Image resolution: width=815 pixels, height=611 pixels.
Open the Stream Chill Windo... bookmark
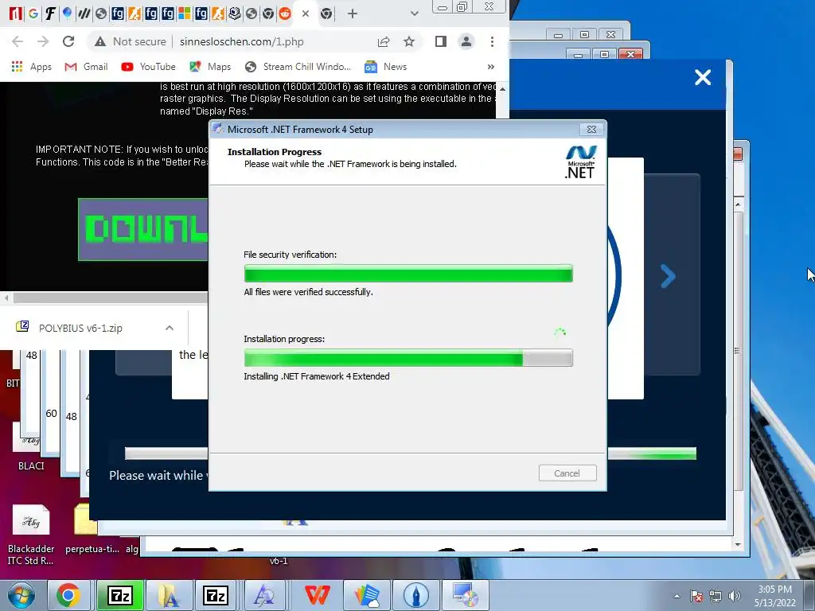[x=298, y=67]
